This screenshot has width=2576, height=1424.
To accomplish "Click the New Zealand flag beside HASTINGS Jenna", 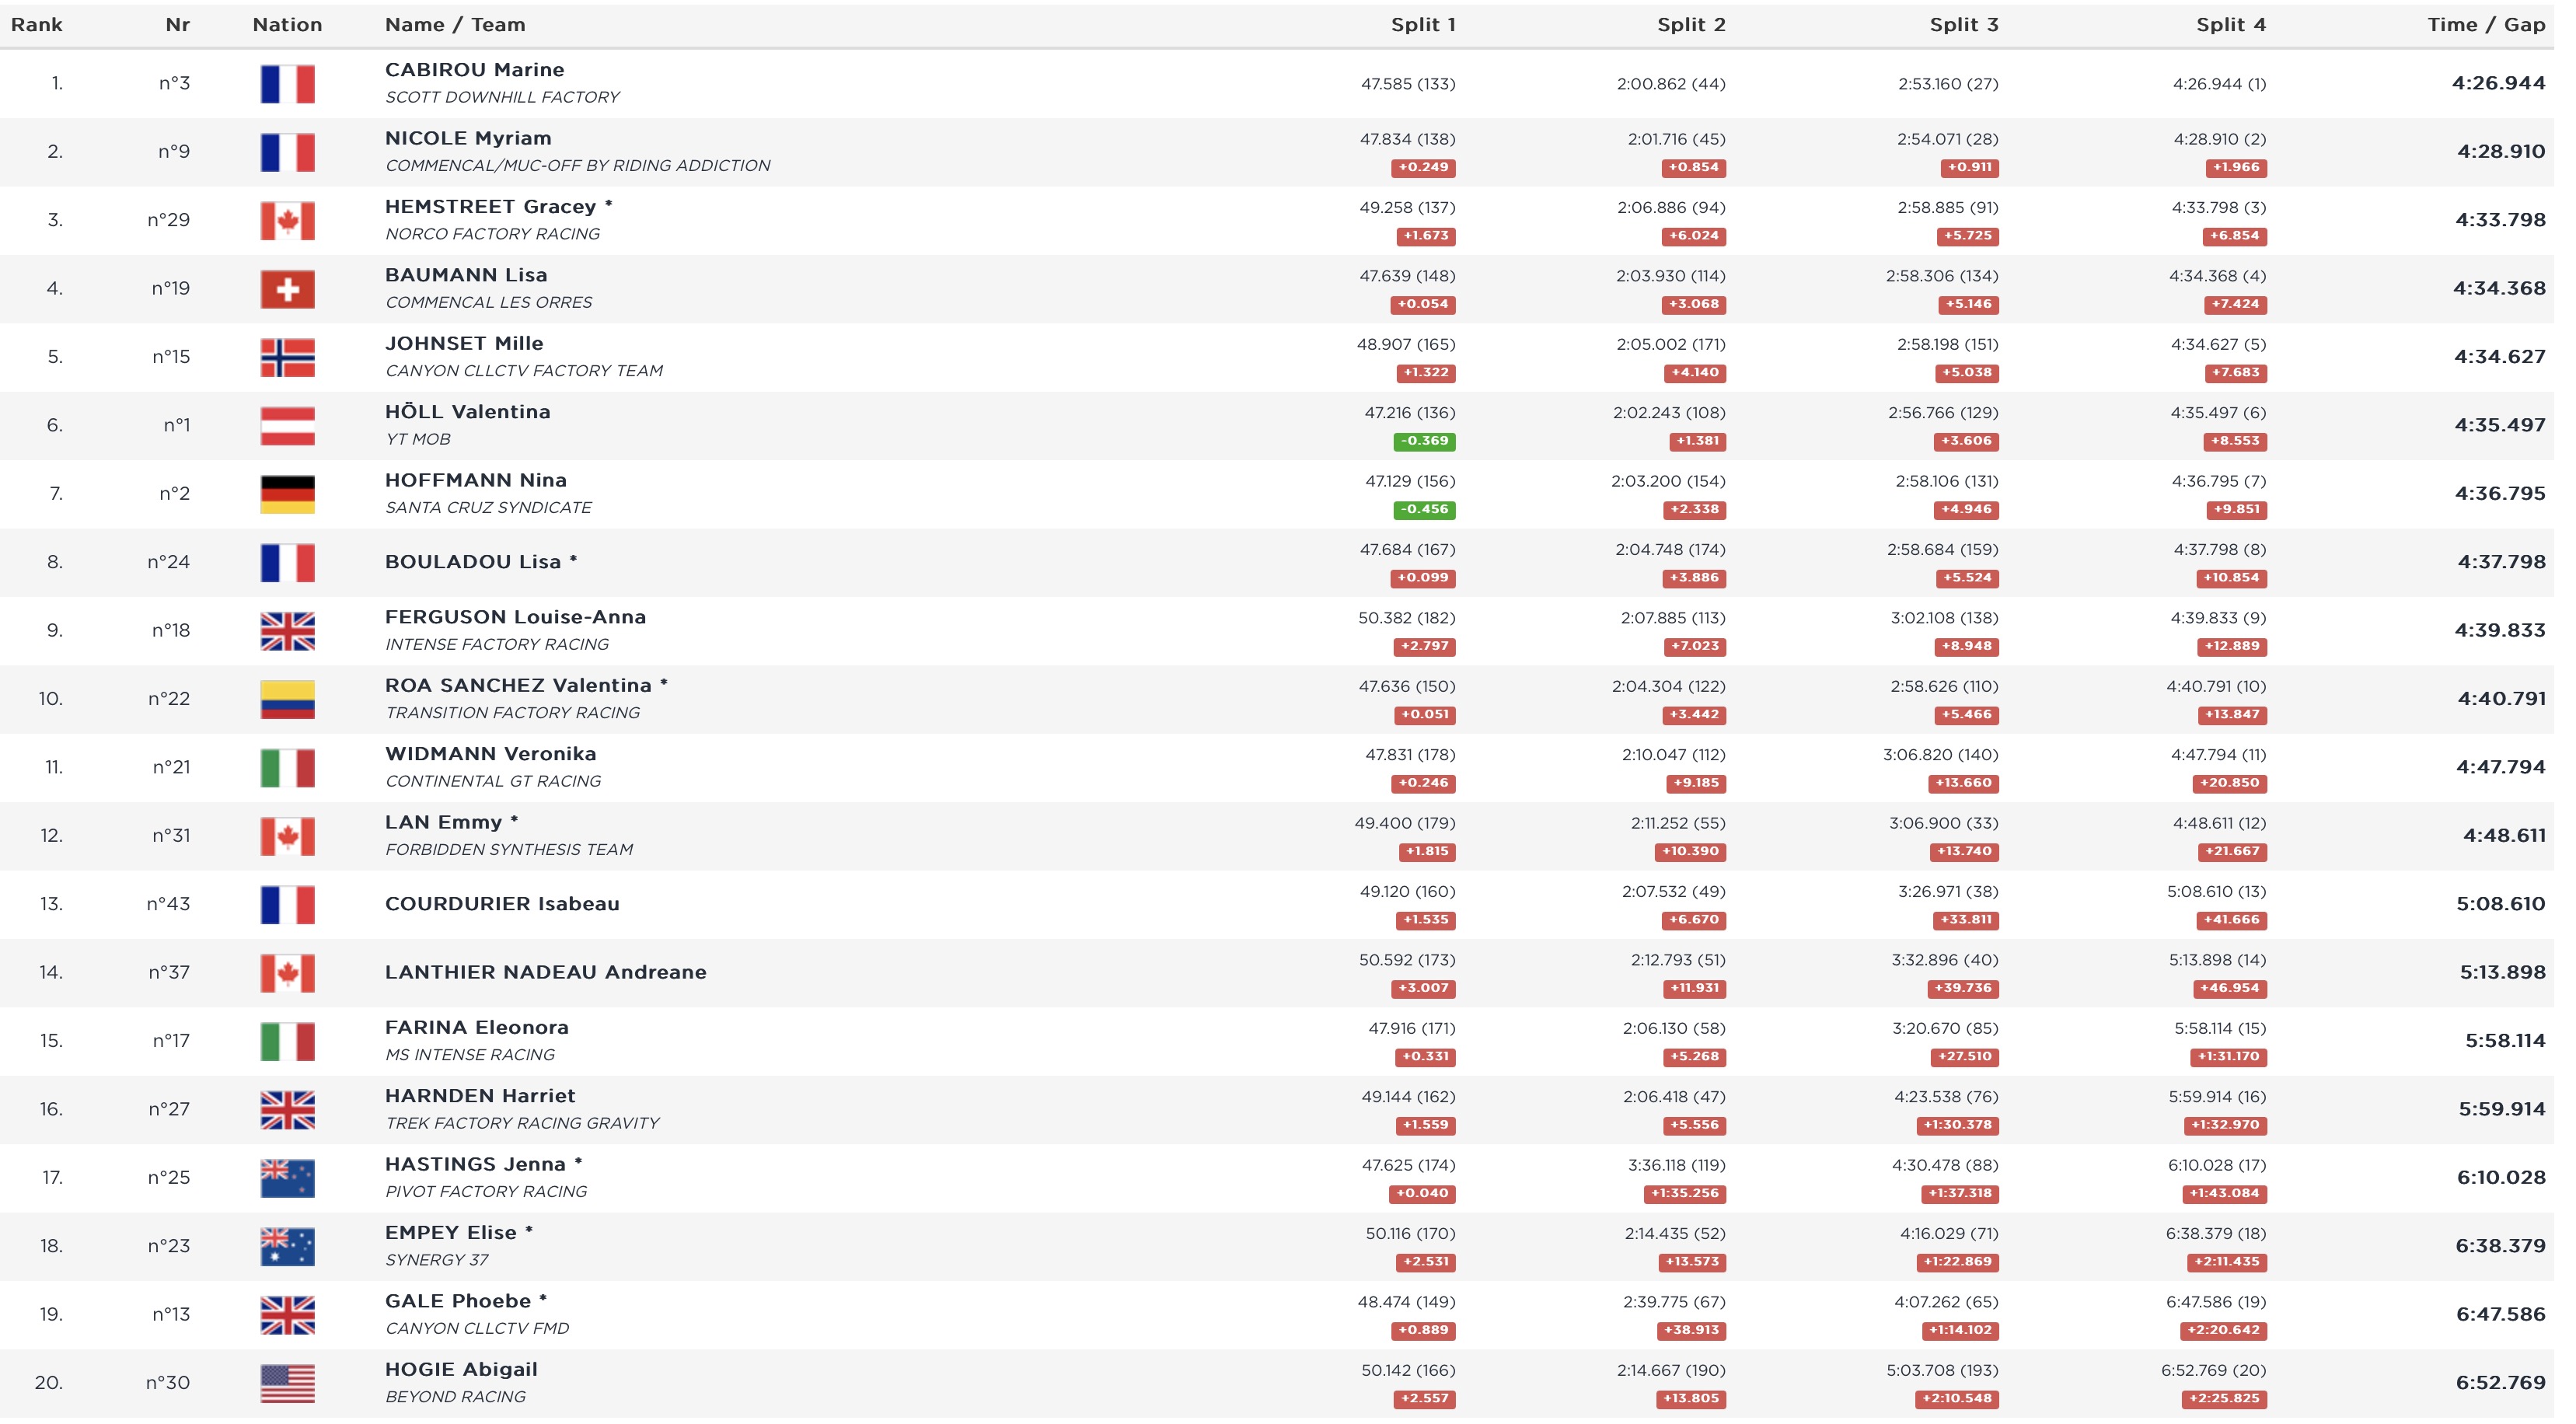I will (x=290, y=1180).
